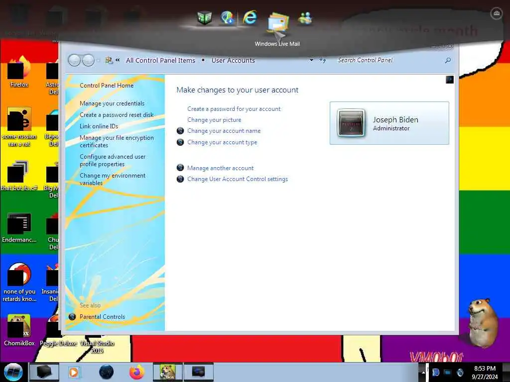Open the volume tray icon

[x=460, y=372]
